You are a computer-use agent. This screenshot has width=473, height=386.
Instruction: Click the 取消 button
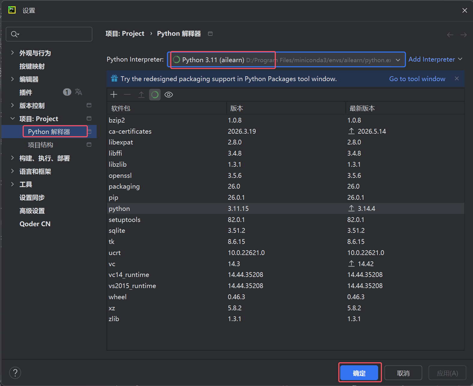(403, 373)
